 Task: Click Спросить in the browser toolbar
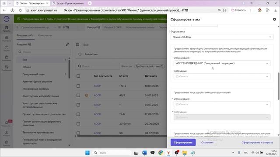tap(238, 10)
